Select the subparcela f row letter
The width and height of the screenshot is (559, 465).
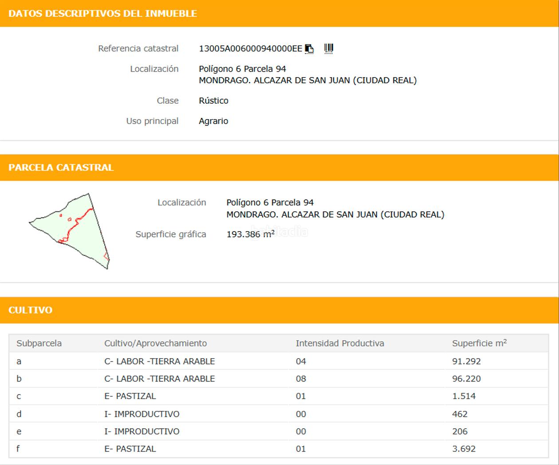pyautogui.click(x=18, y=449)
